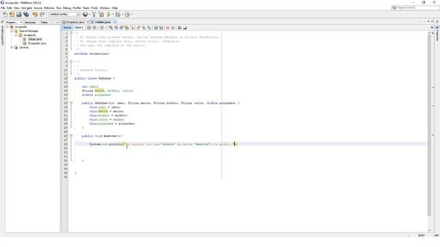Open the Navigator side panel

pyautogui.click(x=3, y=36)
